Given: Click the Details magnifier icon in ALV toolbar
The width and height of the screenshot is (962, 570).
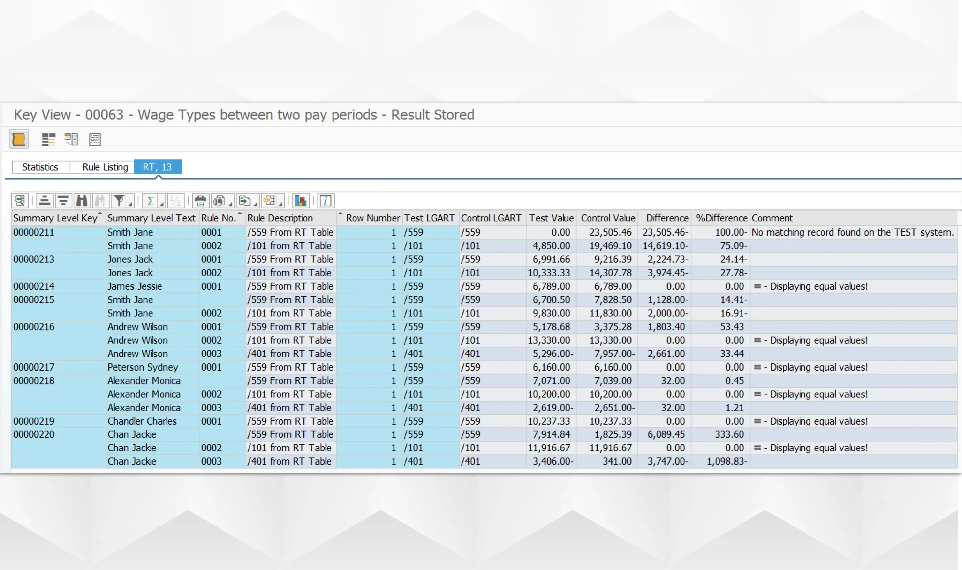Looking at the screenshot, I should pos(19,201).
